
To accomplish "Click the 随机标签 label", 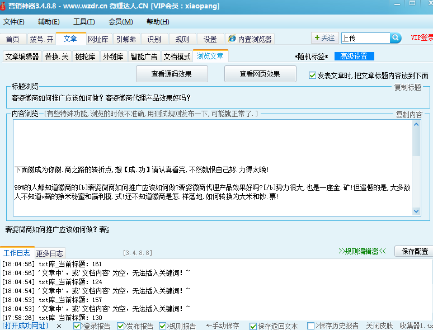I will 311,56.
